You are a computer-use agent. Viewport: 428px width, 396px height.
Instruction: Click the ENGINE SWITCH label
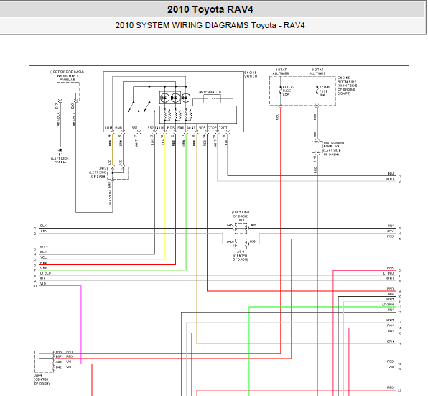(x=251, y=74)
